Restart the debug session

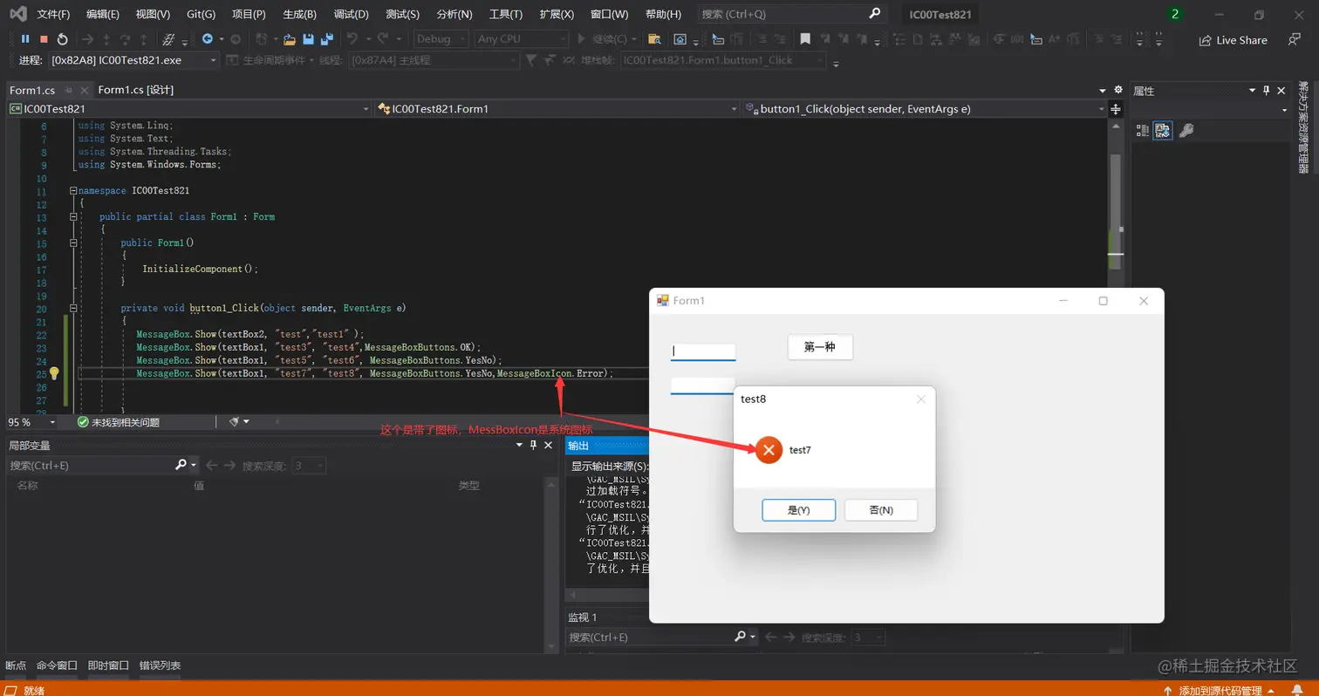point(63,39)
